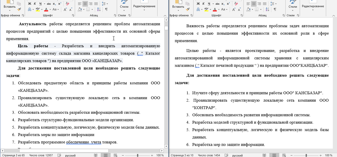Apply shading fill bucket in right window

249,9
